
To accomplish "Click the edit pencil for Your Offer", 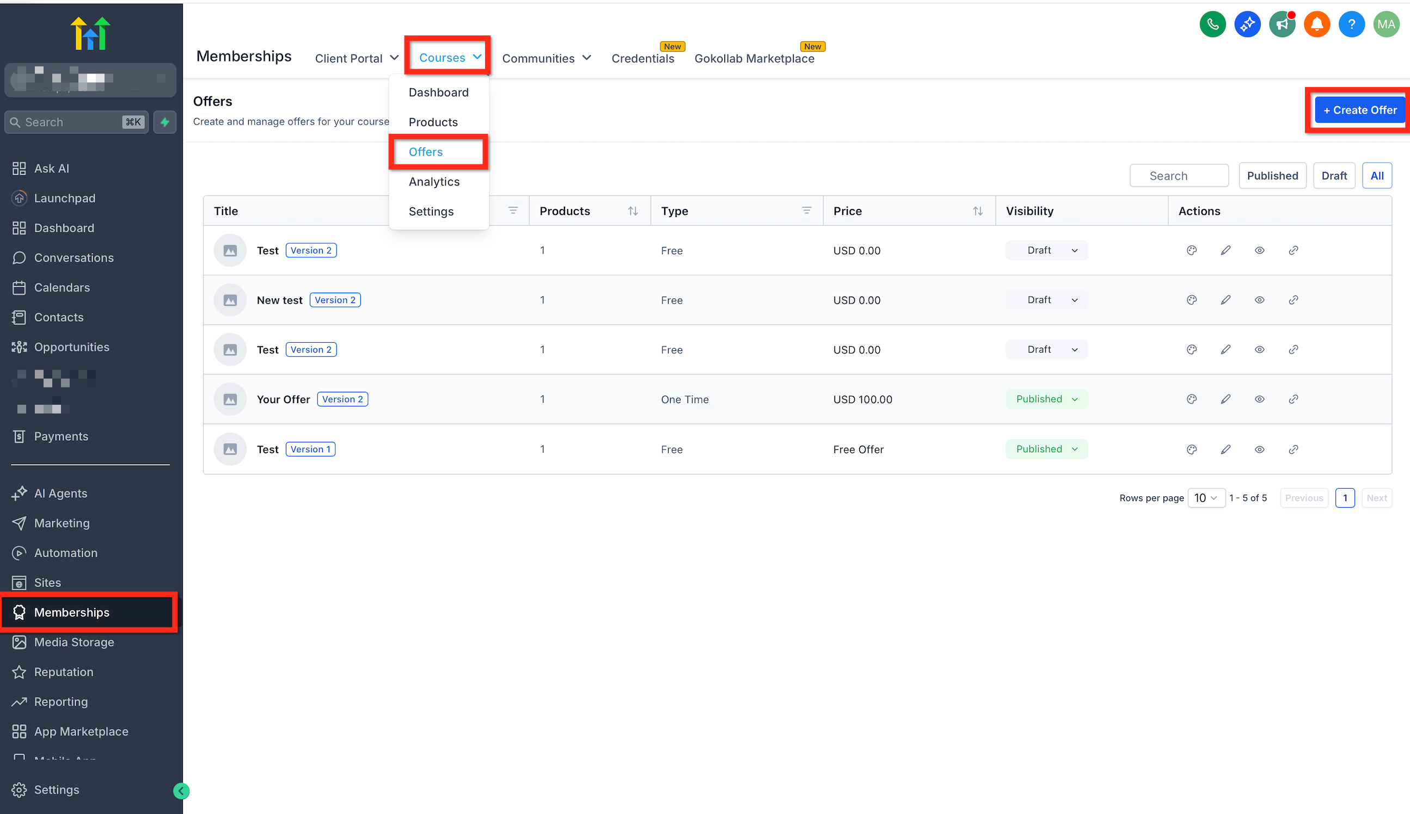I will [1225, 399].
